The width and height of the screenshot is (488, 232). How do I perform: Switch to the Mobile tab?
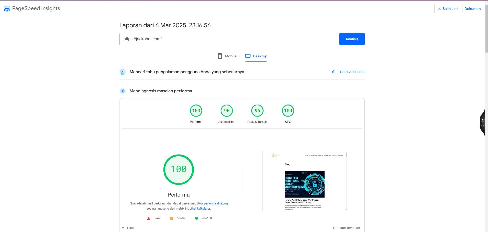pos(227,56)
